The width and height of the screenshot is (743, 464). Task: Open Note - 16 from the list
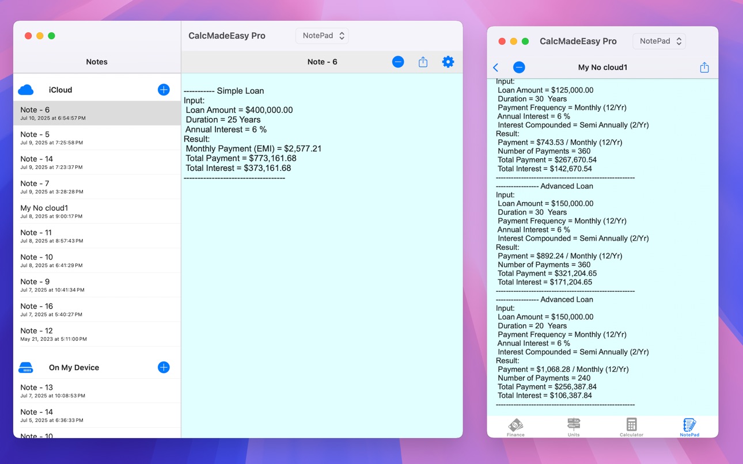coord(97,310)
